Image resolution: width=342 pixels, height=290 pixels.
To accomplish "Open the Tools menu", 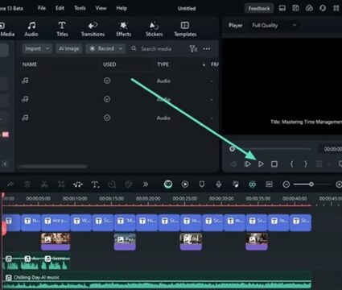I will click(x=80, y=8).
